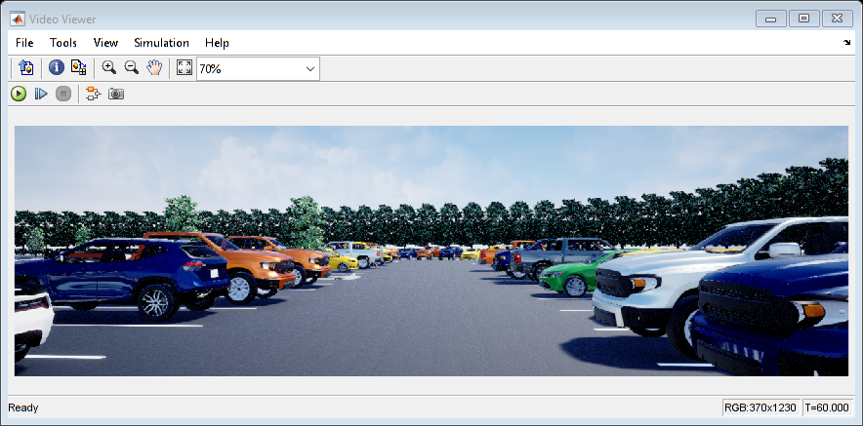Select the Zoom Out tool

pyautogui.click(x=131, y=67)
